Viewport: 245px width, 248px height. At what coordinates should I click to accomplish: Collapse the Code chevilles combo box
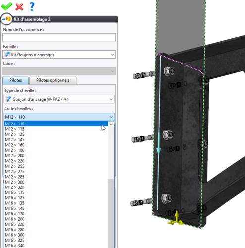111,117
